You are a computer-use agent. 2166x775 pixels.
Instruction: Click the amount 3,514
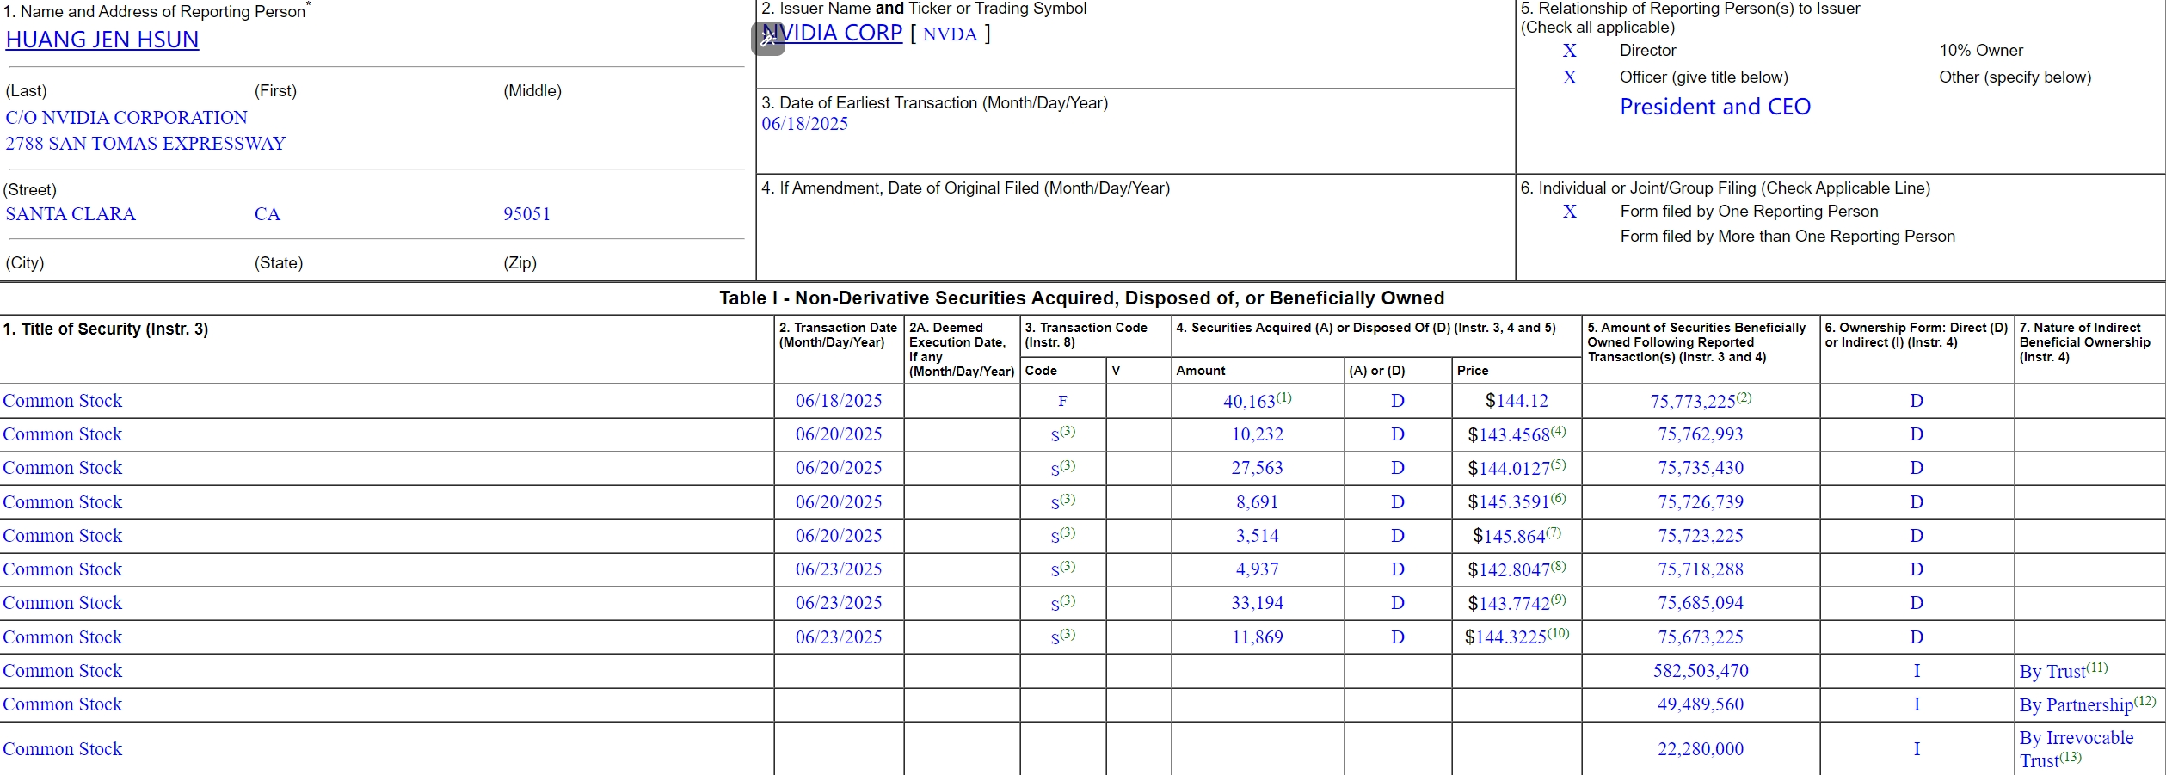point(1258,536)
